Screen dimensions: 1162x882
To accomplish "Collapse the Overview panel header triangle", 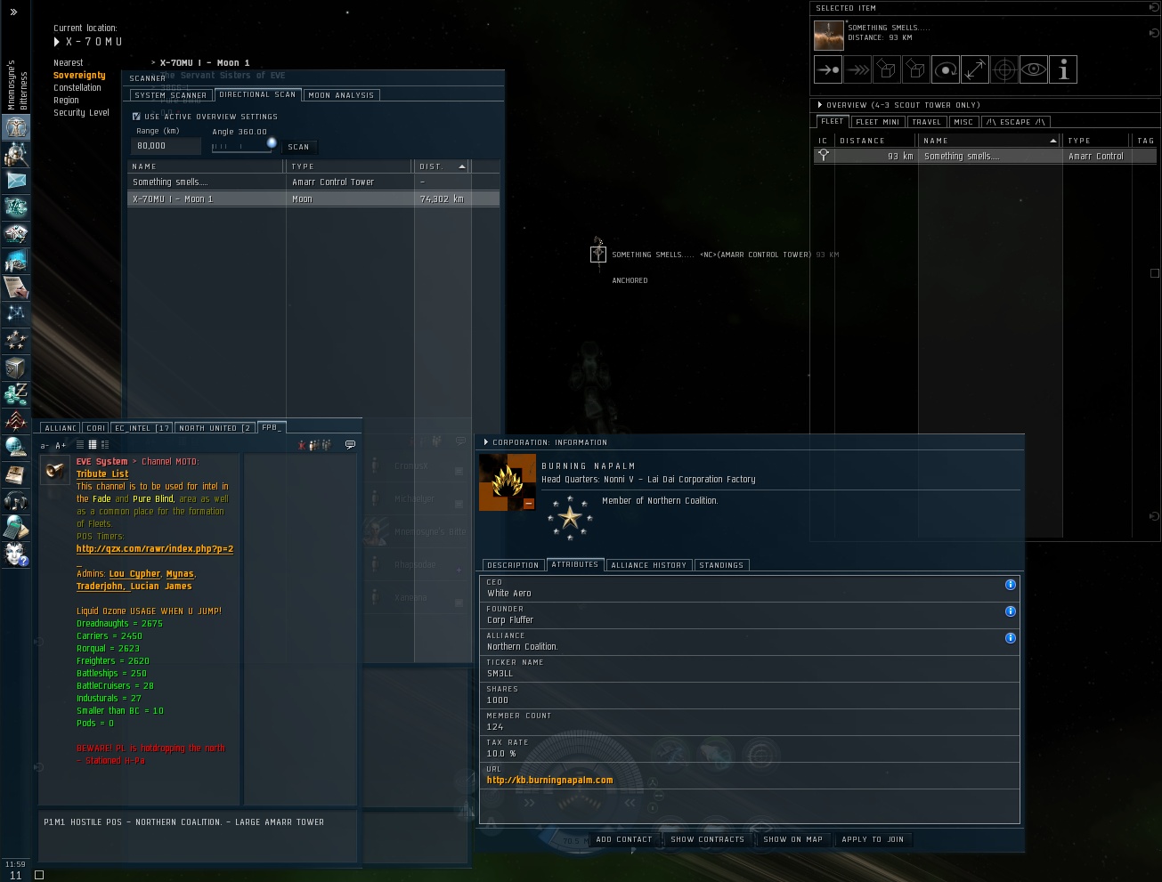I will (x=820, y=105).
